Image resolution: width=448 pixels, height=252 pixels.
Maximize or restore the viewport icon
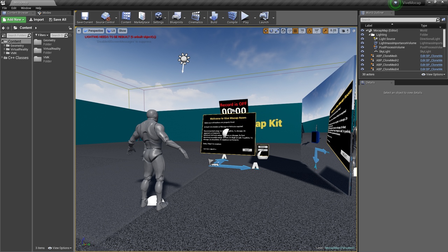pyautogui.click(x=353, y=31)
